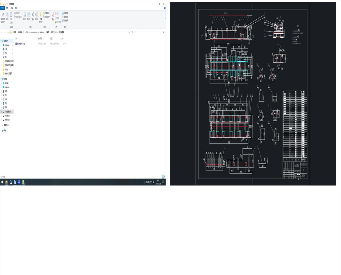Image resolution: width=341 pixels, height=275 pixels.
Task: Expand the Network (网络) node arrow
Action: [1, 130]
